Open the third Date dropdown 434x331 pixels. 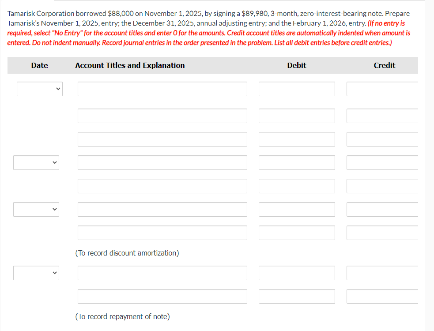tap(36, 209)
